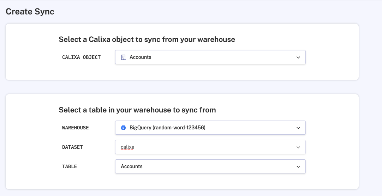Click the Create Sync page heading
The height and width of the screenshot is (196, 382).
[x=30, y=12]
